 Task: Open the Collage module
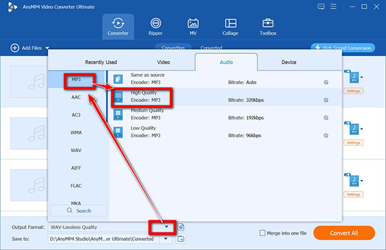[x=230, y=26]
